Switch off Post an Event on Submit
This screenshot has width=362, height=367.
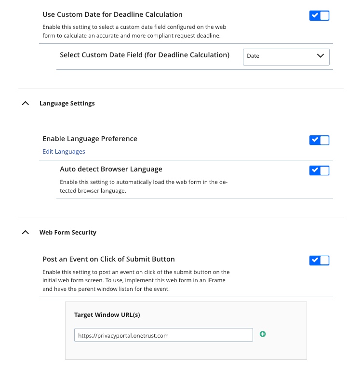[319, 261]
